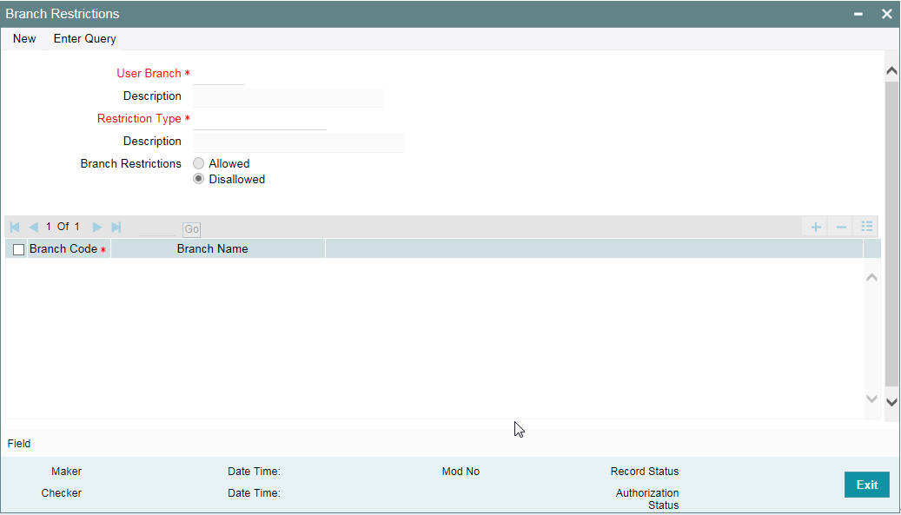Select the Disallowed radio option

pyautogui.click(x=199, y=179)
